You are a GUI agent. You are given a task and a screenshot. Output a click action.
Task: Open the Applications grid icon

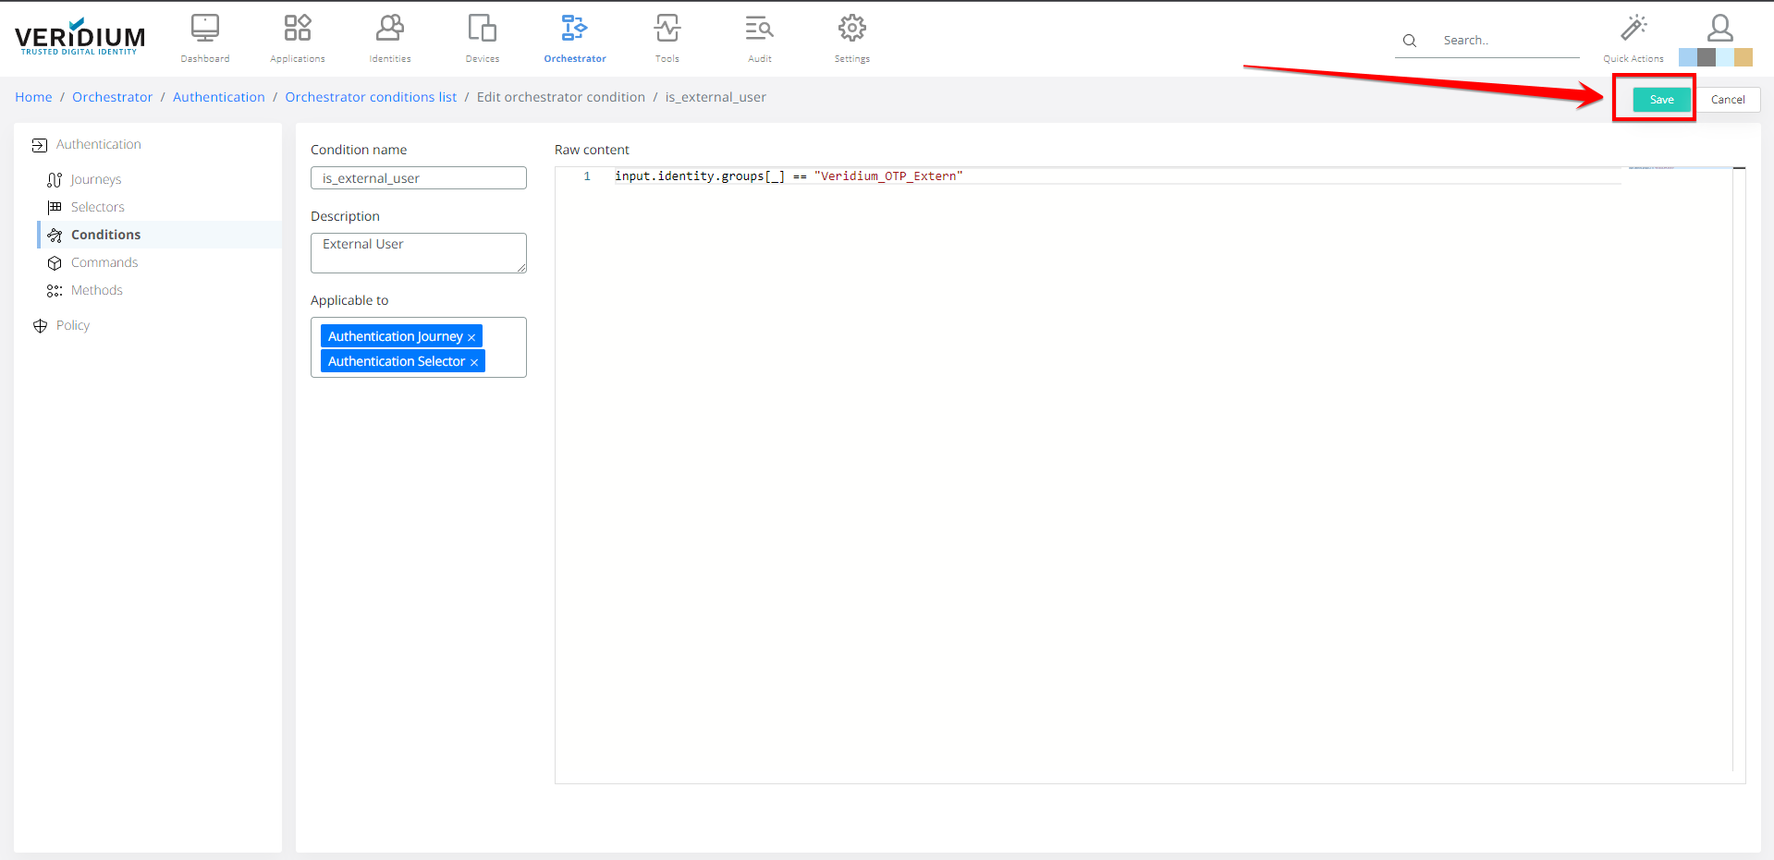coord(297,30)
